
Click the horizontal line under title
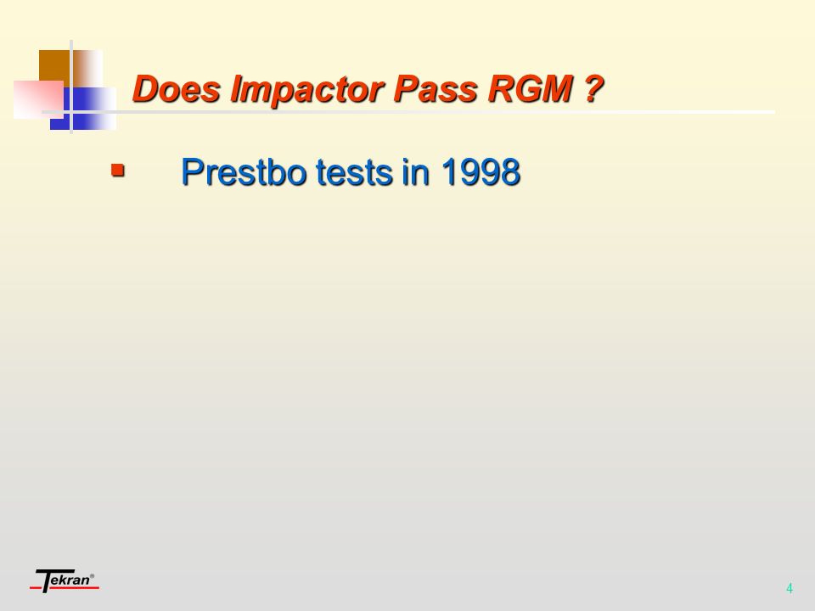[408, 112]
